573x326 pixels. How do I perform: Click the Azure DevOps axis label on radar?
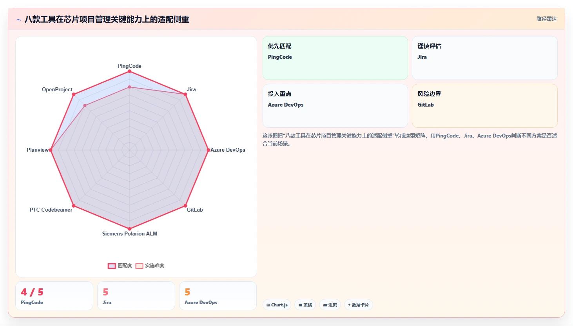pos(228,150)
